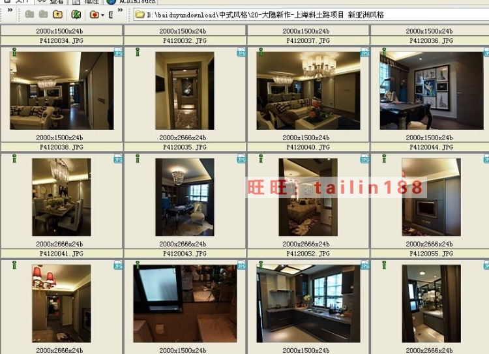Click info icon on red-lamp hallway thumbnail
The height and width of the screenshot is (354, 489).
(14, 265)
